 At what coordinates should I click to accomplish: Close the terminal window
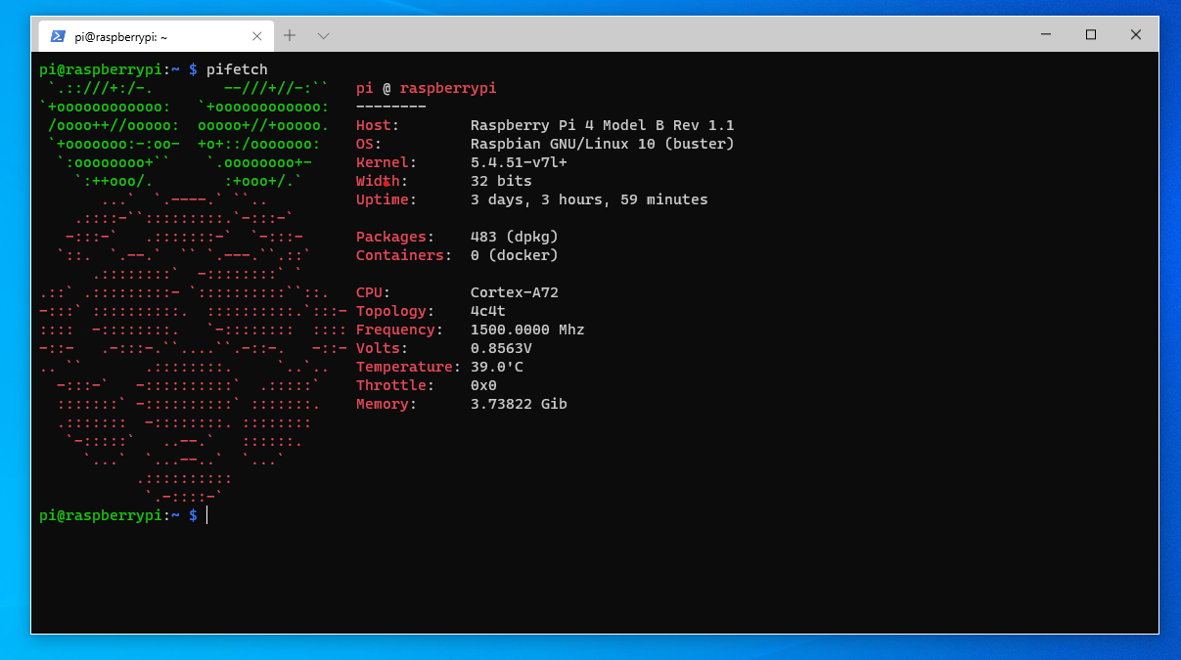pos(1136,34)
